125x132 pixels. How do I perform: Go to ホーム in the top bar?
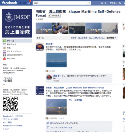[x=104, y=3]
